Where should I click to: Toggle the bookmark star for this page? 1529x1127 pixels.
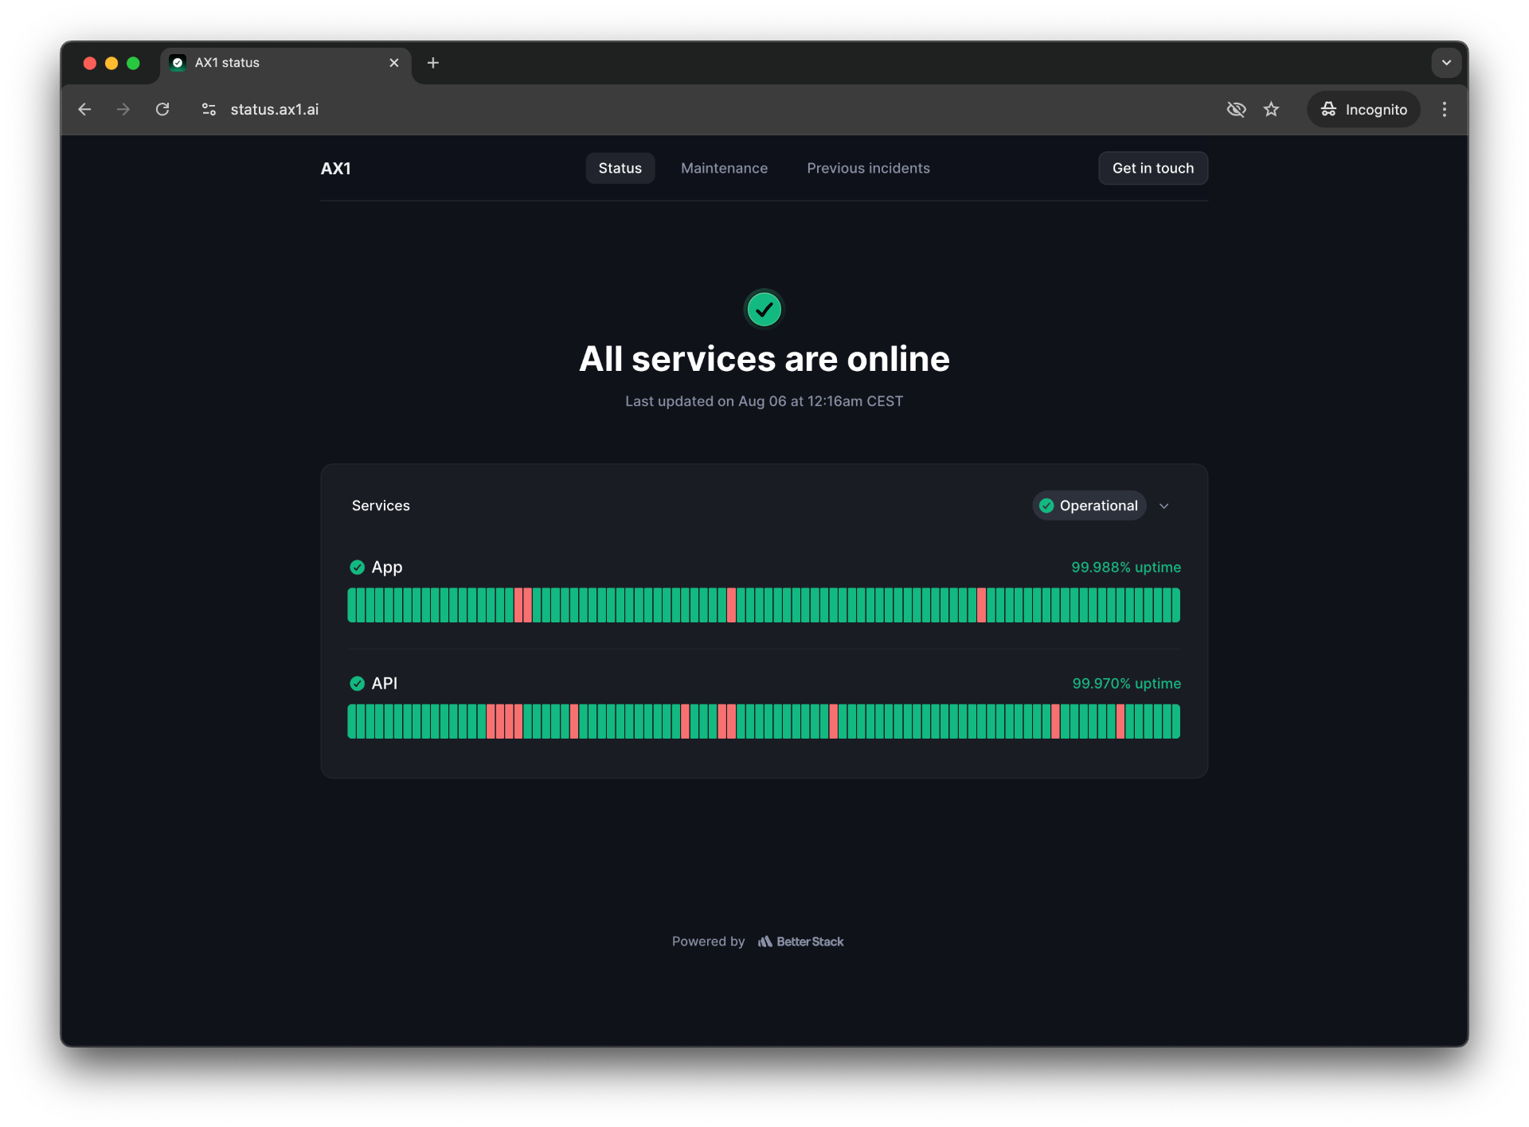pos(1271,109)
